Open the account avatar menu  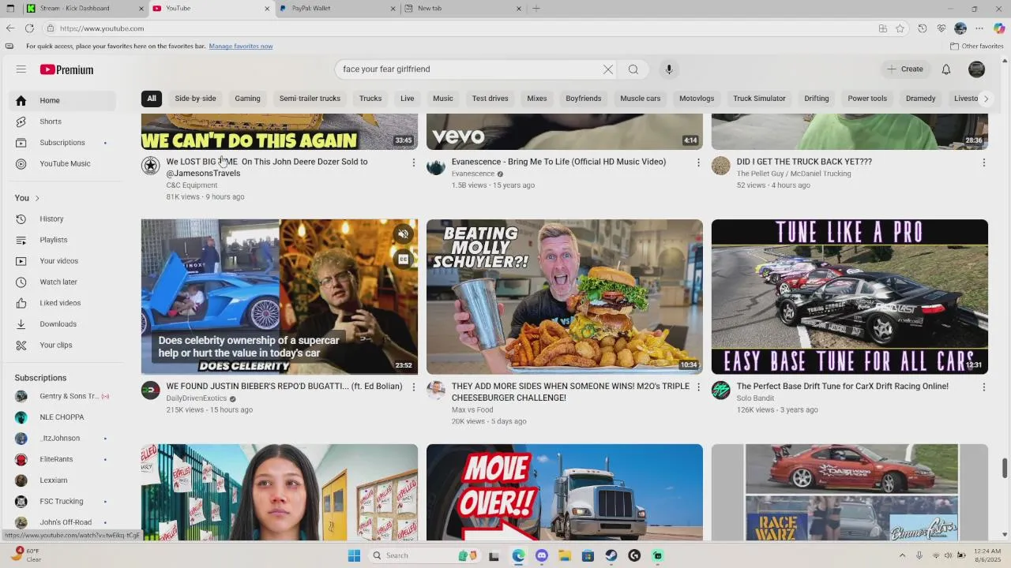pos(977,69)
